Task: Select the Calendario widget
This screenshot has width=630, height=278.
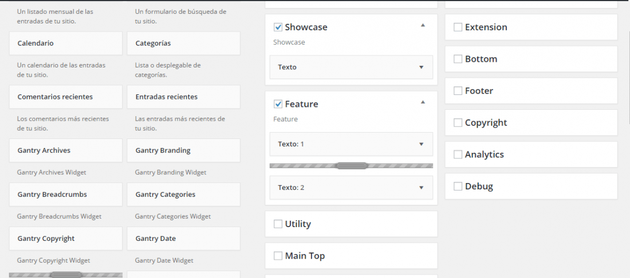Action: pos(66,43)
